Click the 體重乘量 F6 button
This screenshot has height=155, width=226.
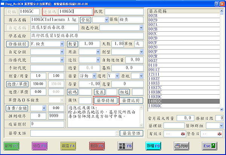point(125,146)
